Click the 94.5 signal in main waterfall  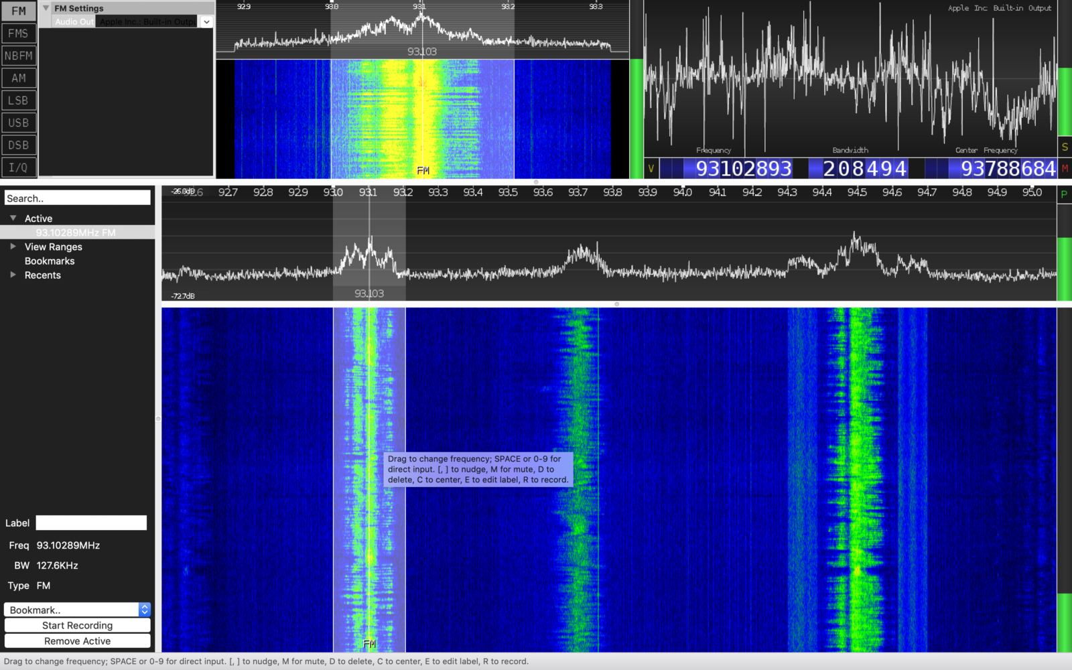(856, 479)
